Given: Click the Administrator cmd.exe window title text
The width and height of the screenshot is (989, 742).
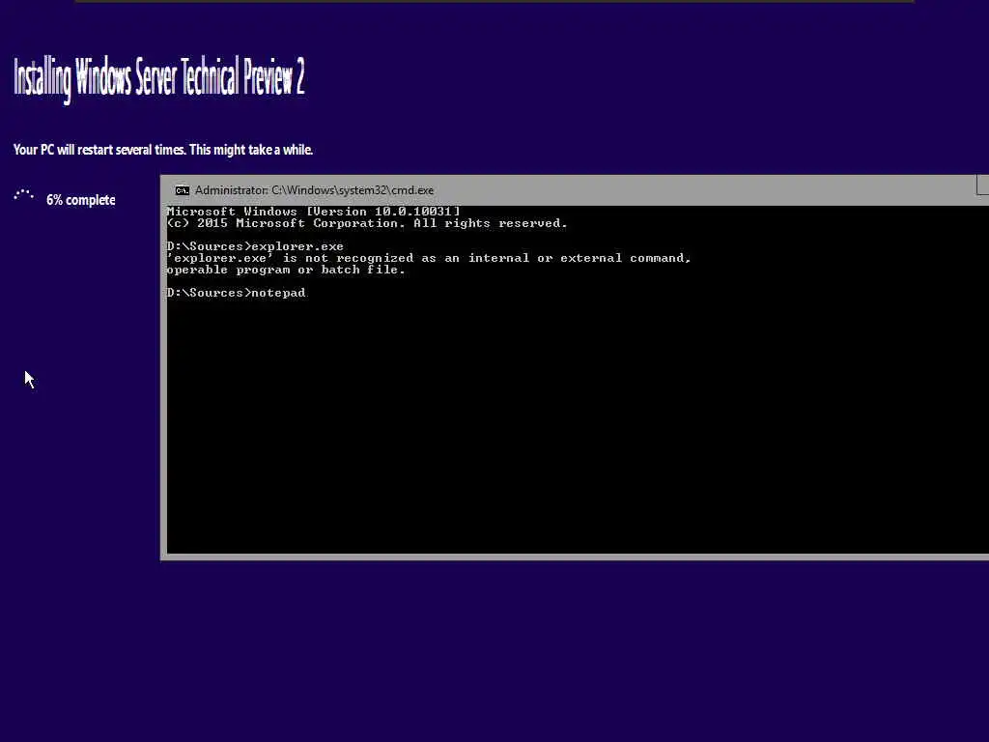Looking at the screenshot, I should 314,190.
